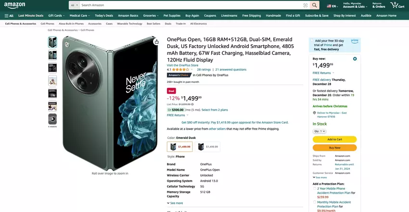Check the 2 Year Mobile Phone Protection Plan

pyautogui.click(x=315, y=188)
